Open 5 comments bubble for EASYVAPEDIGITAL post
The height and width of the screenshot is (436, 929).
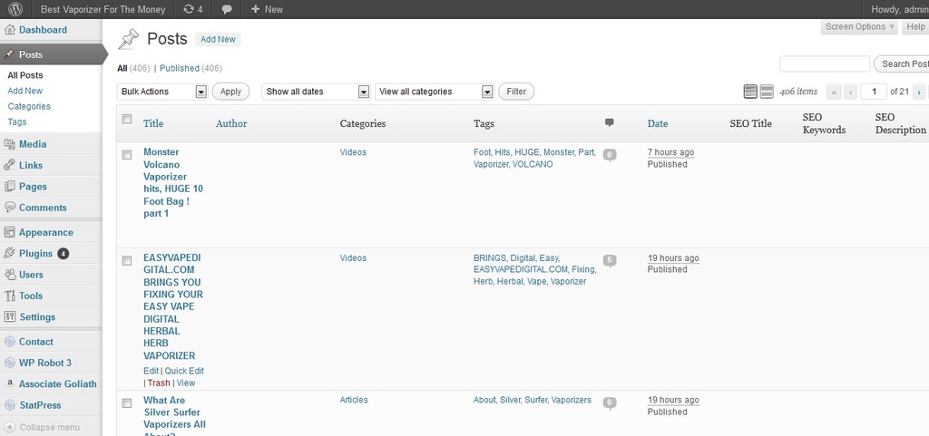610,260
